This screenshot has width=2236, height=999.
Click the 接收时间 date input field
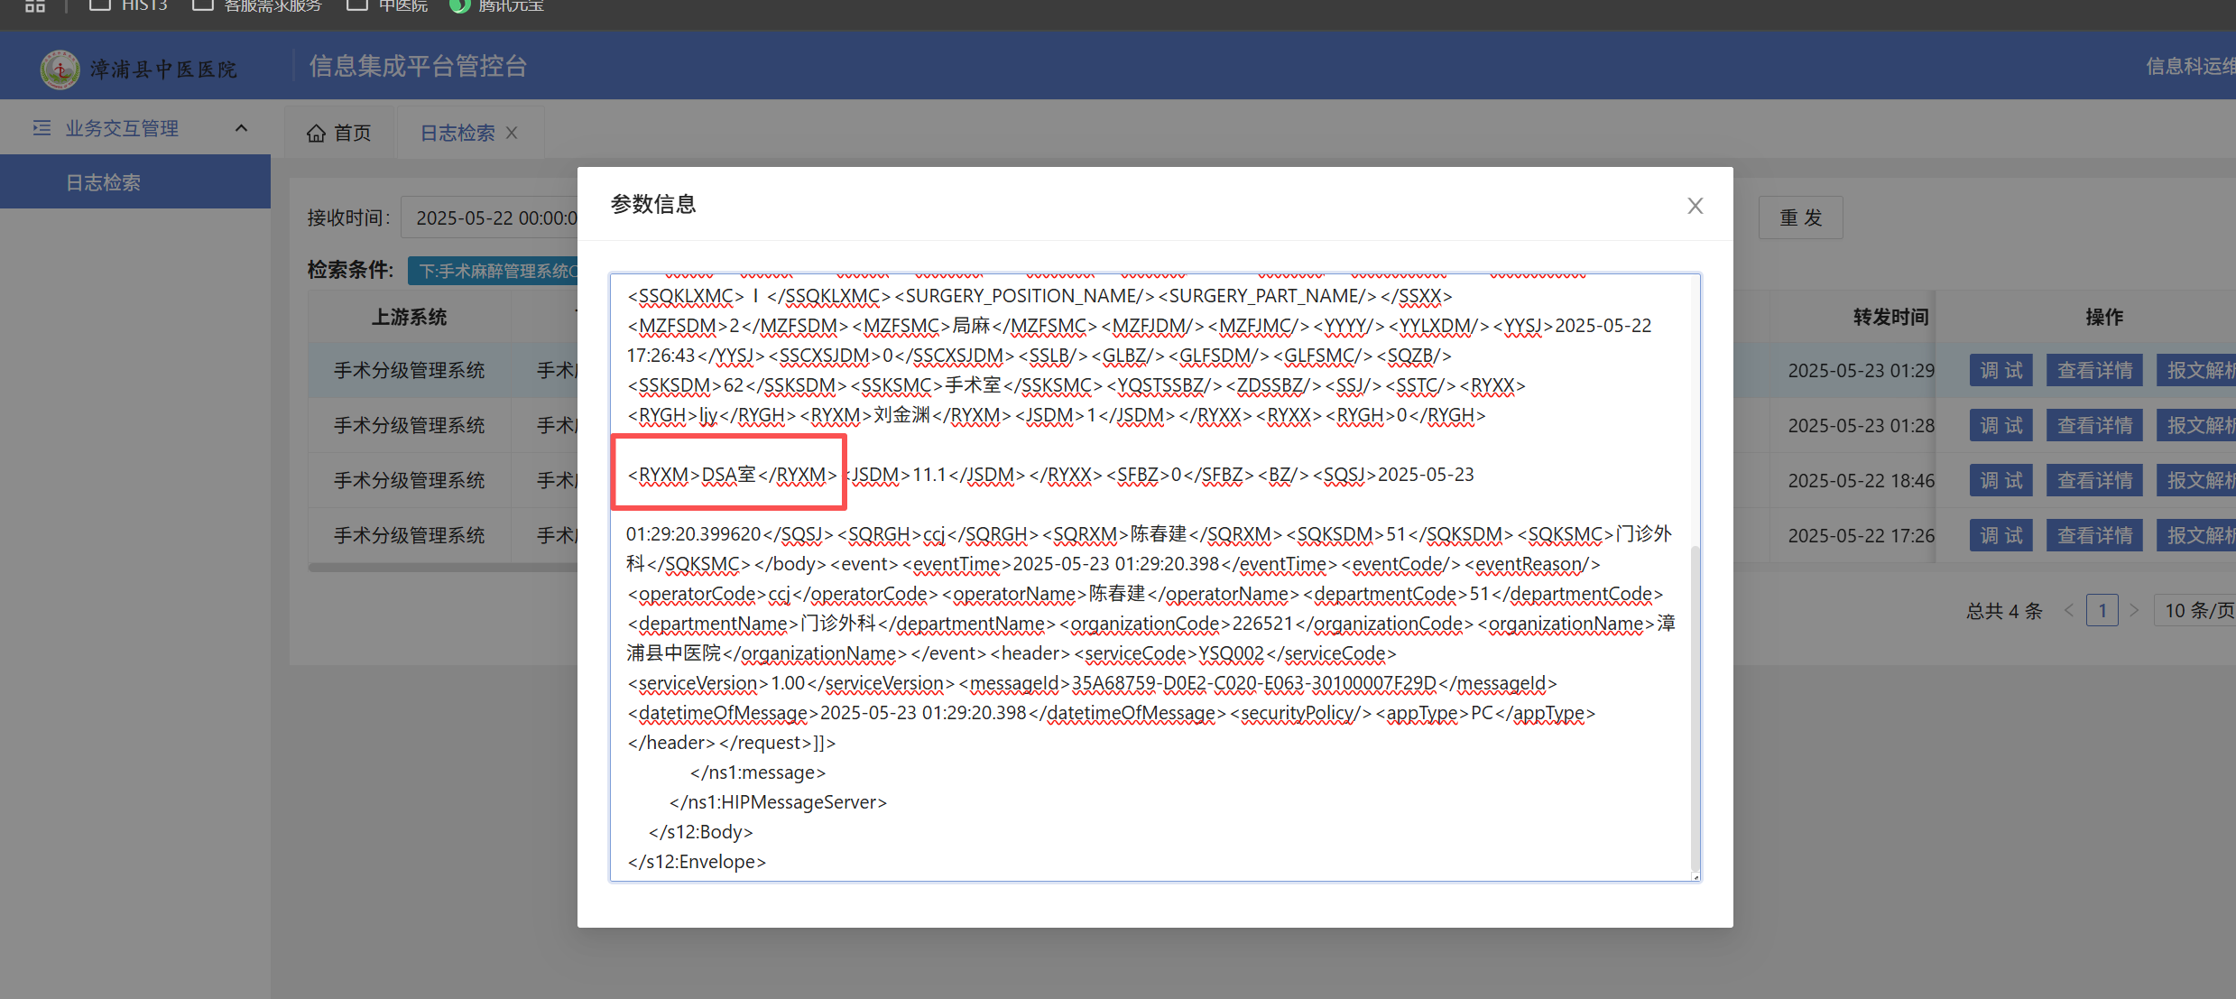[x=492, y=218]
